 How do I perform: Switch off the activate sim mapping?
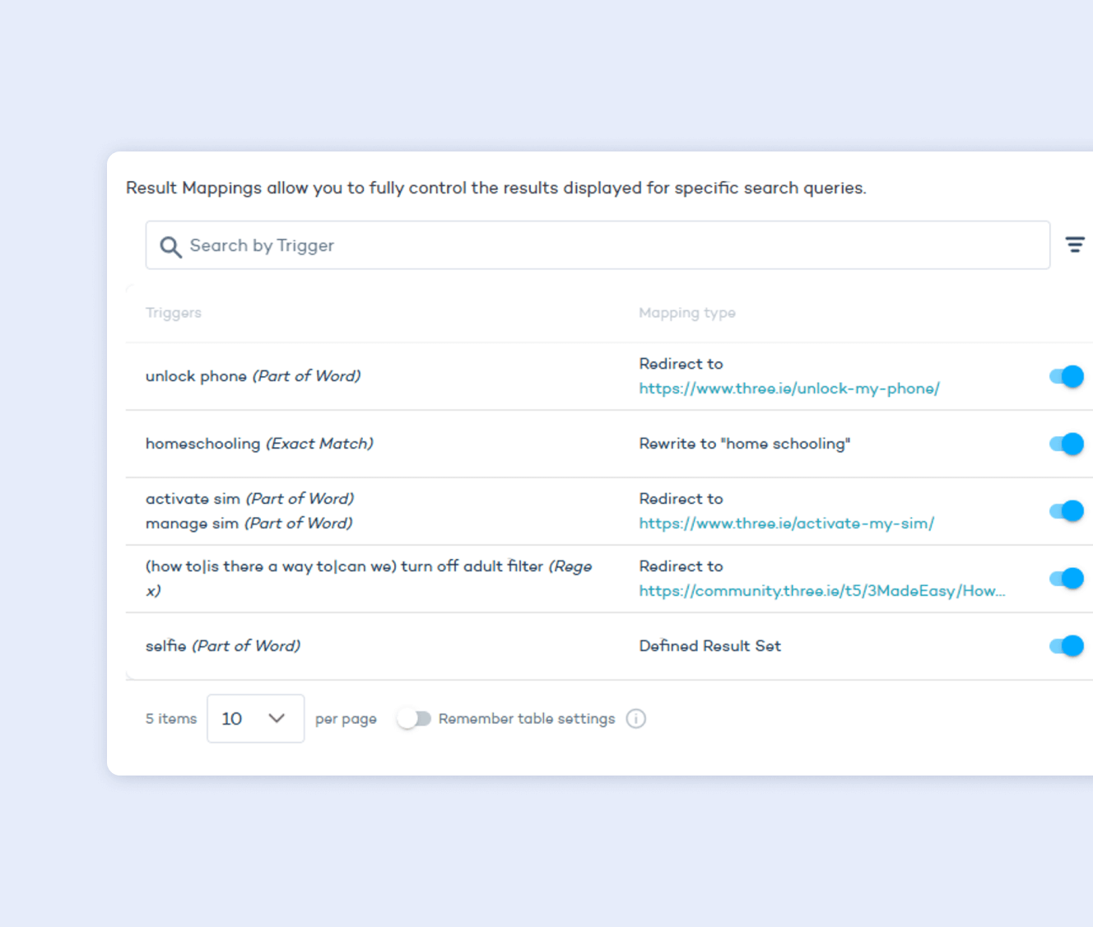point(1067,511)
